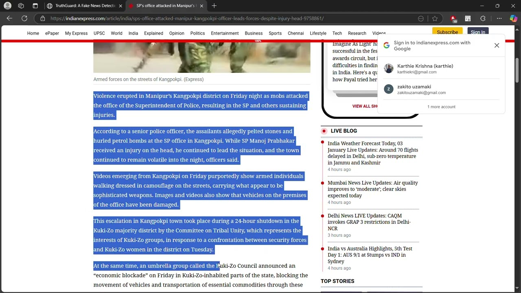This screenshot has height=293, width=521.
Task: Open Delhi News LIVE Updates article
Action: [369, 222]
